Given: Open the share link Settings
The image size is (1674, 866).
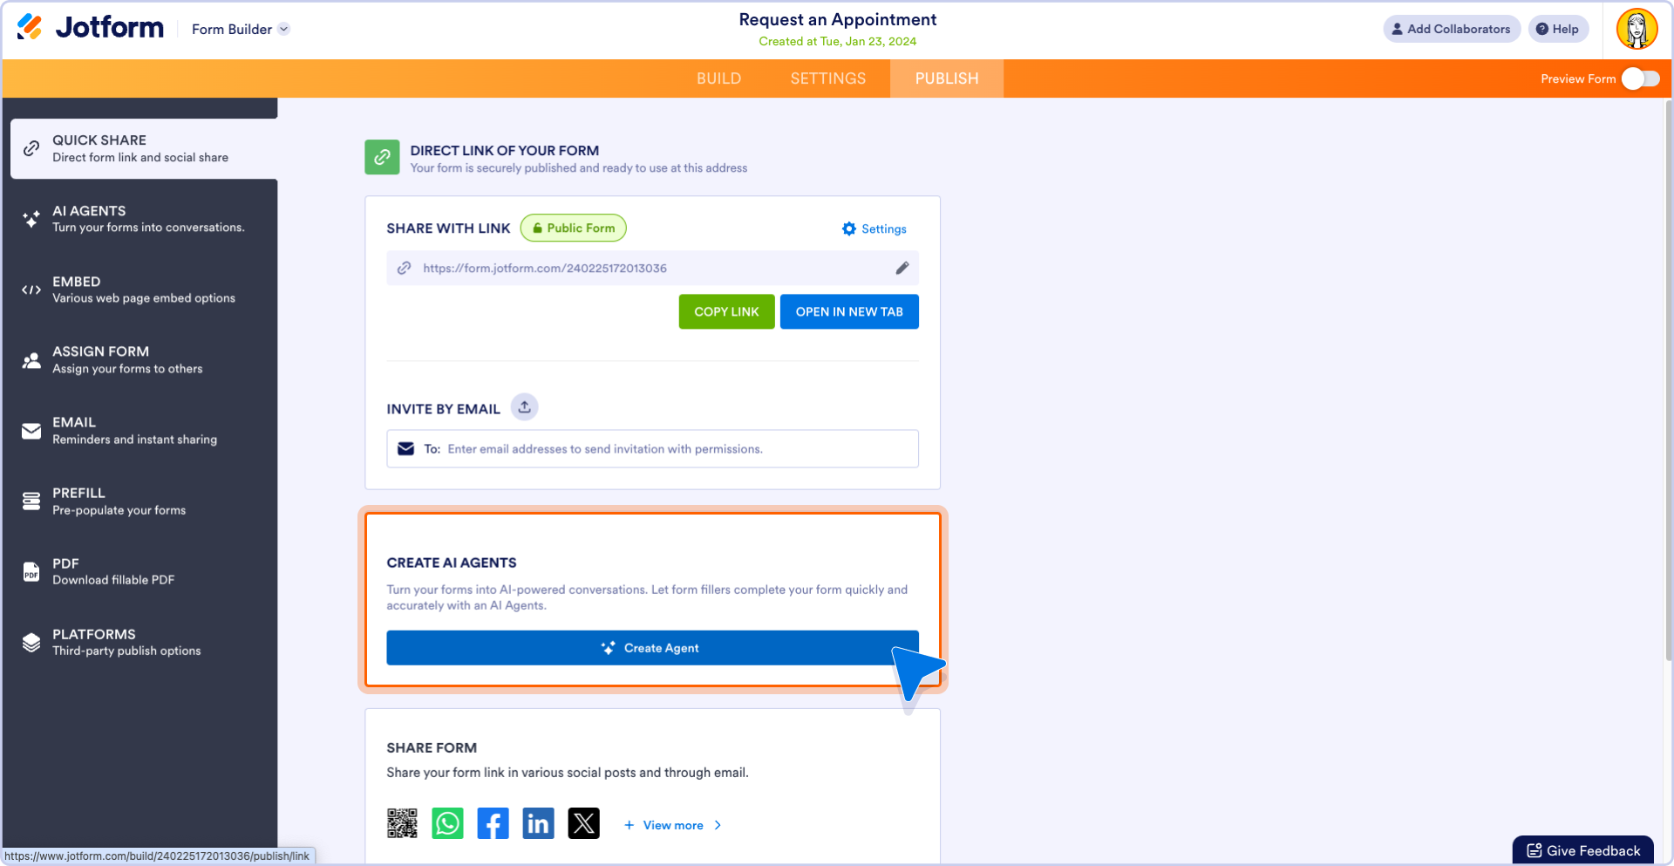Looking at the screenshot, I should click(874, 229).
